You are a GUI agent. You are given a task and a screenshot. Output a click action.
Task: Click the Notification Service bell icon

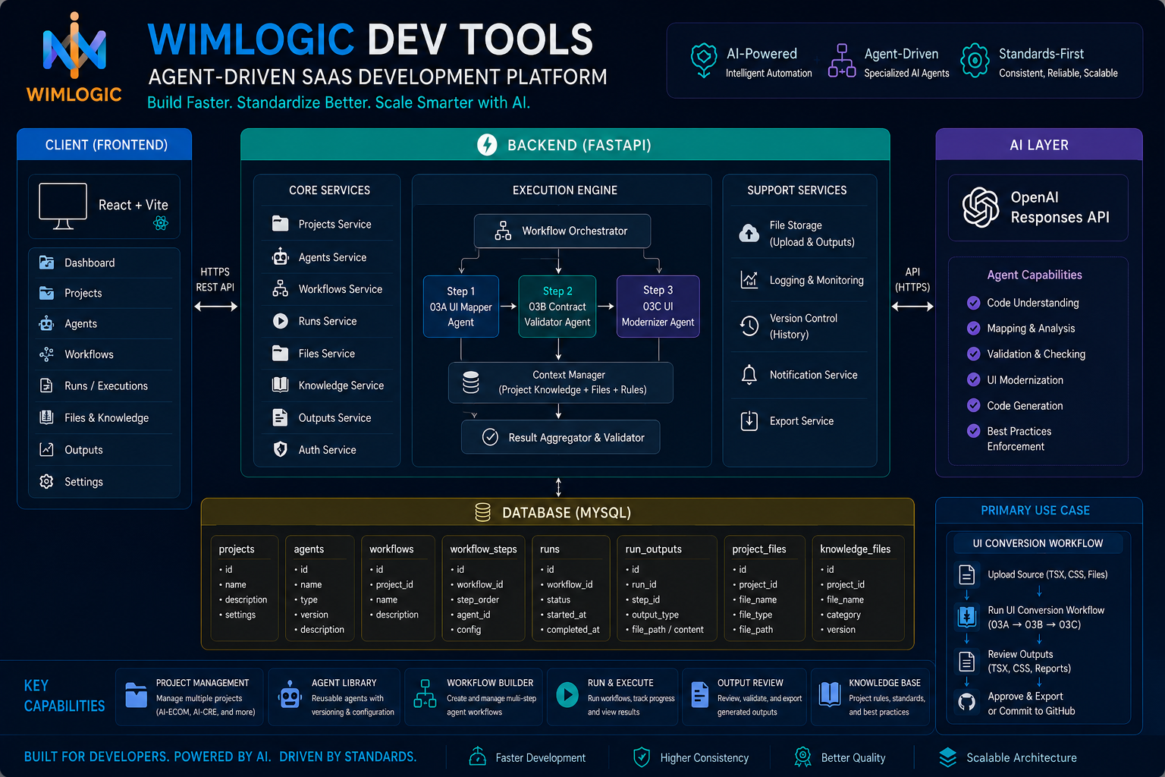(x=749, y=374)
